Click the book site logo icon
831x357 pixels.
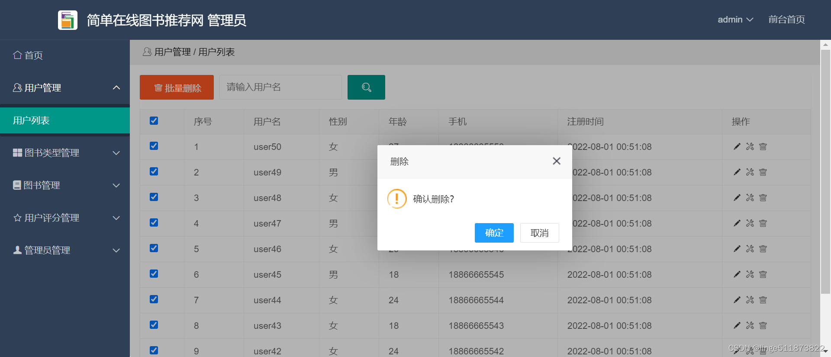68,20
